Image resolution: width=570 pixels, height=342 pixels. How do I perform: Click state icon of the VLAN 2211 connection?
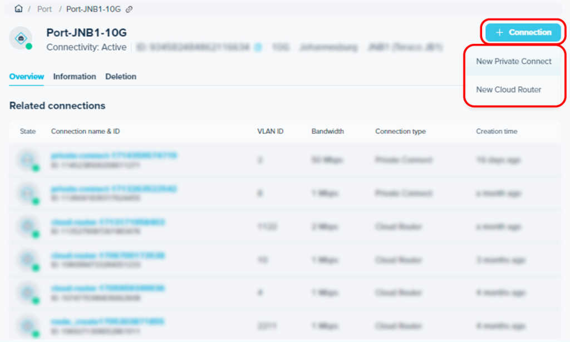(26, 325)
